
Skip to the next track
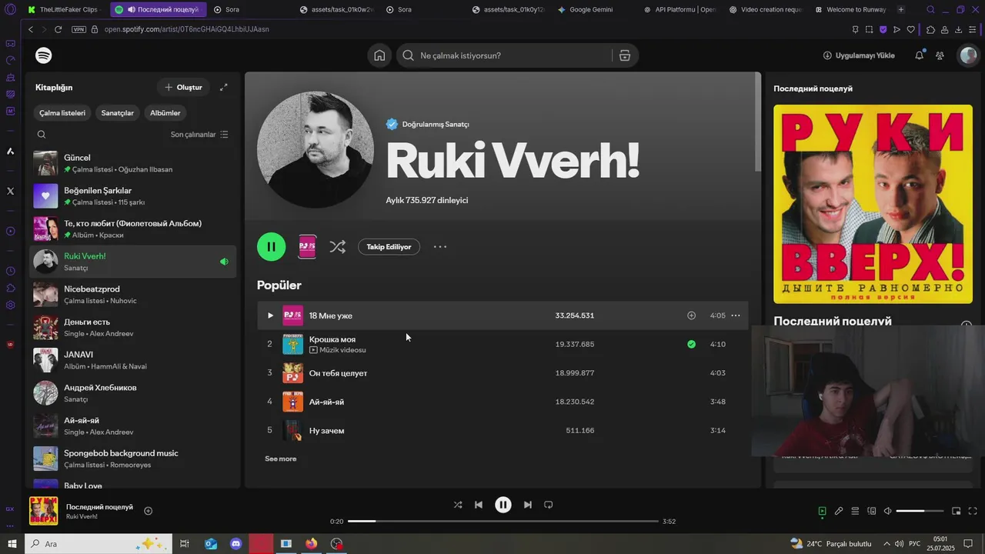pyautogui.click(x=527, y=505)
